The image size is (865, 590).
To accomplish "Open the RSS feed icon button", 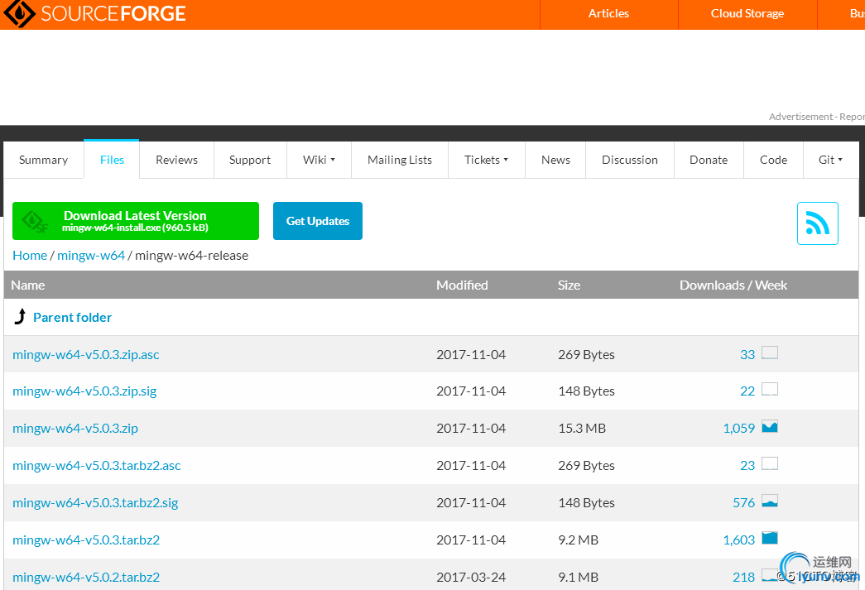I will 818,223.
